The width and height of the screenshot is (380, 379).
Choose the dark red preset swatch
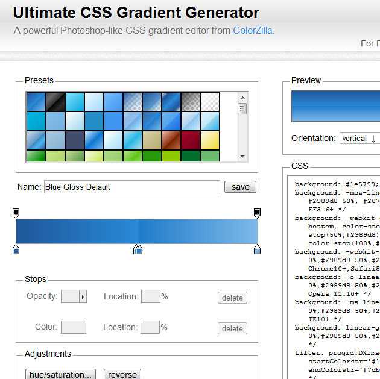point(190,140)
